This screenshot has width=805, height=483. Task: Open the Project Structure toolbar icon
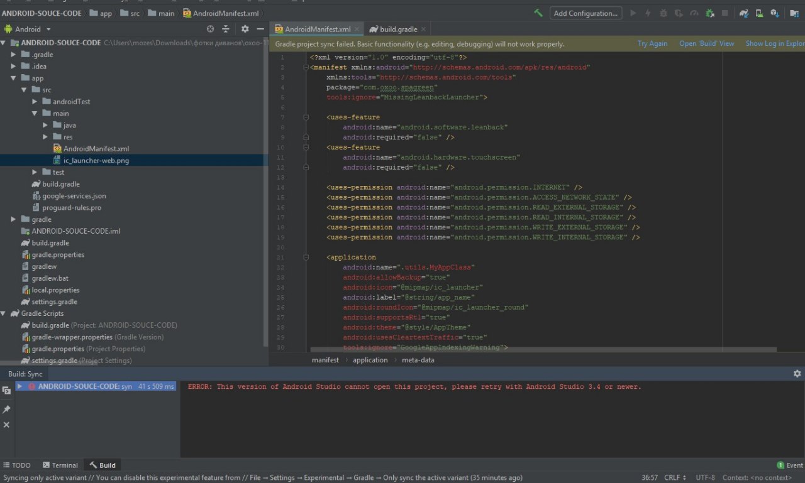[794, 13]
